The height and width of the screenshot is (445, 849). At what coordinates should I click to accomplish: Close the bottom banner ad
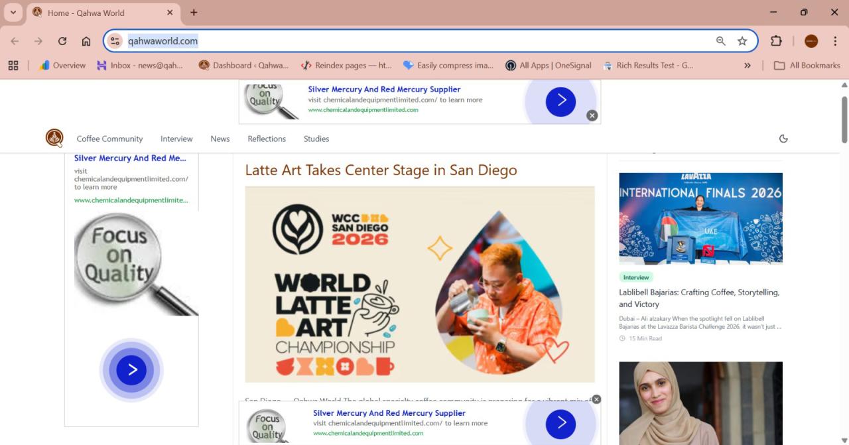click(x=596, y=399)
